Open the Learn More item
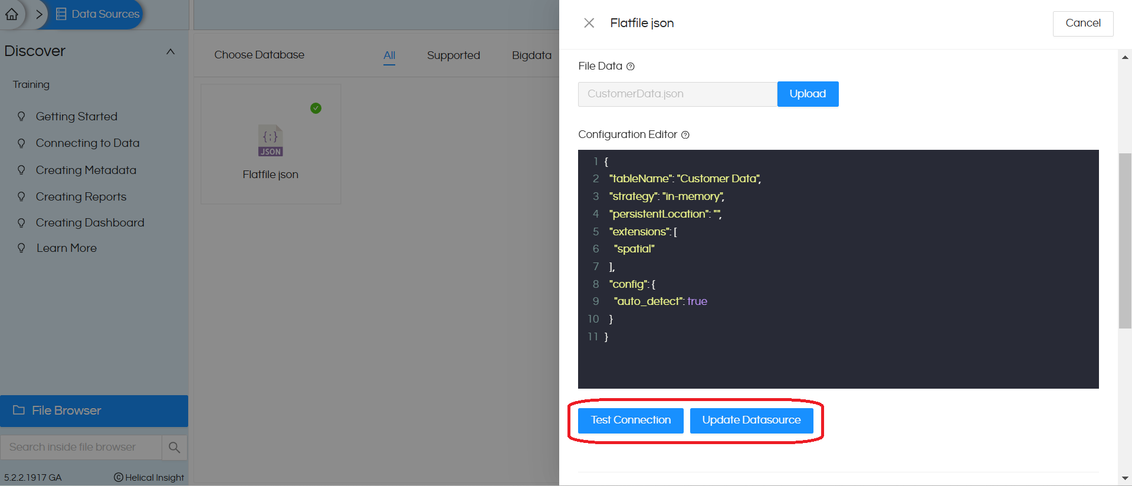This screenshot has height=486, width=1132. pos(67,248)
